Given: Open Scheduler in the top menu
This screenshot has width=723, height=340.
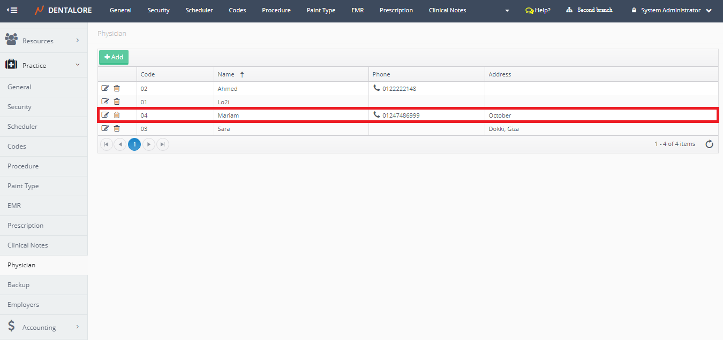Looking at the screenshot, I should pos(199,10).
